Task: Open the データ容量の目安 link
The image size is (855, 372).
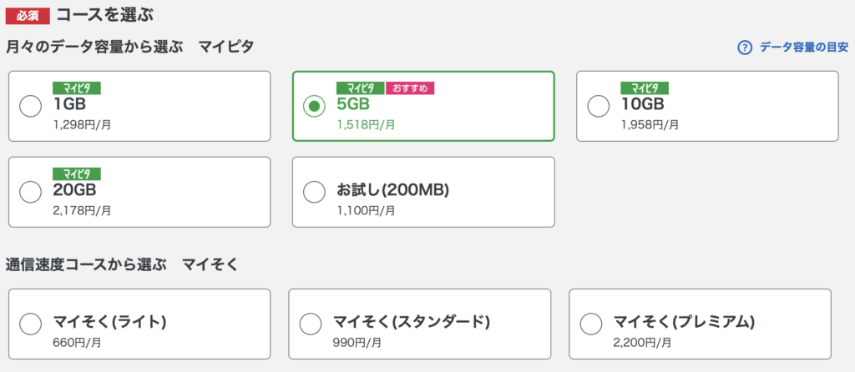Action: pyautogui.click(x=804, y=48)
